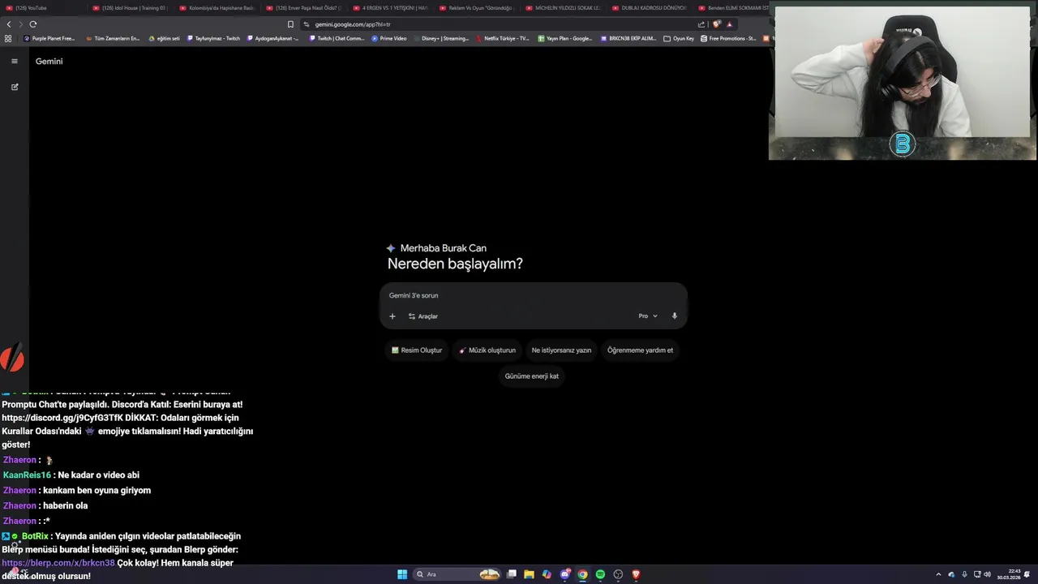The width and height of the screenshot is (1038, 584).
Task: Open the Gemini main menu hamburger icon
Action: pos(14,61)
